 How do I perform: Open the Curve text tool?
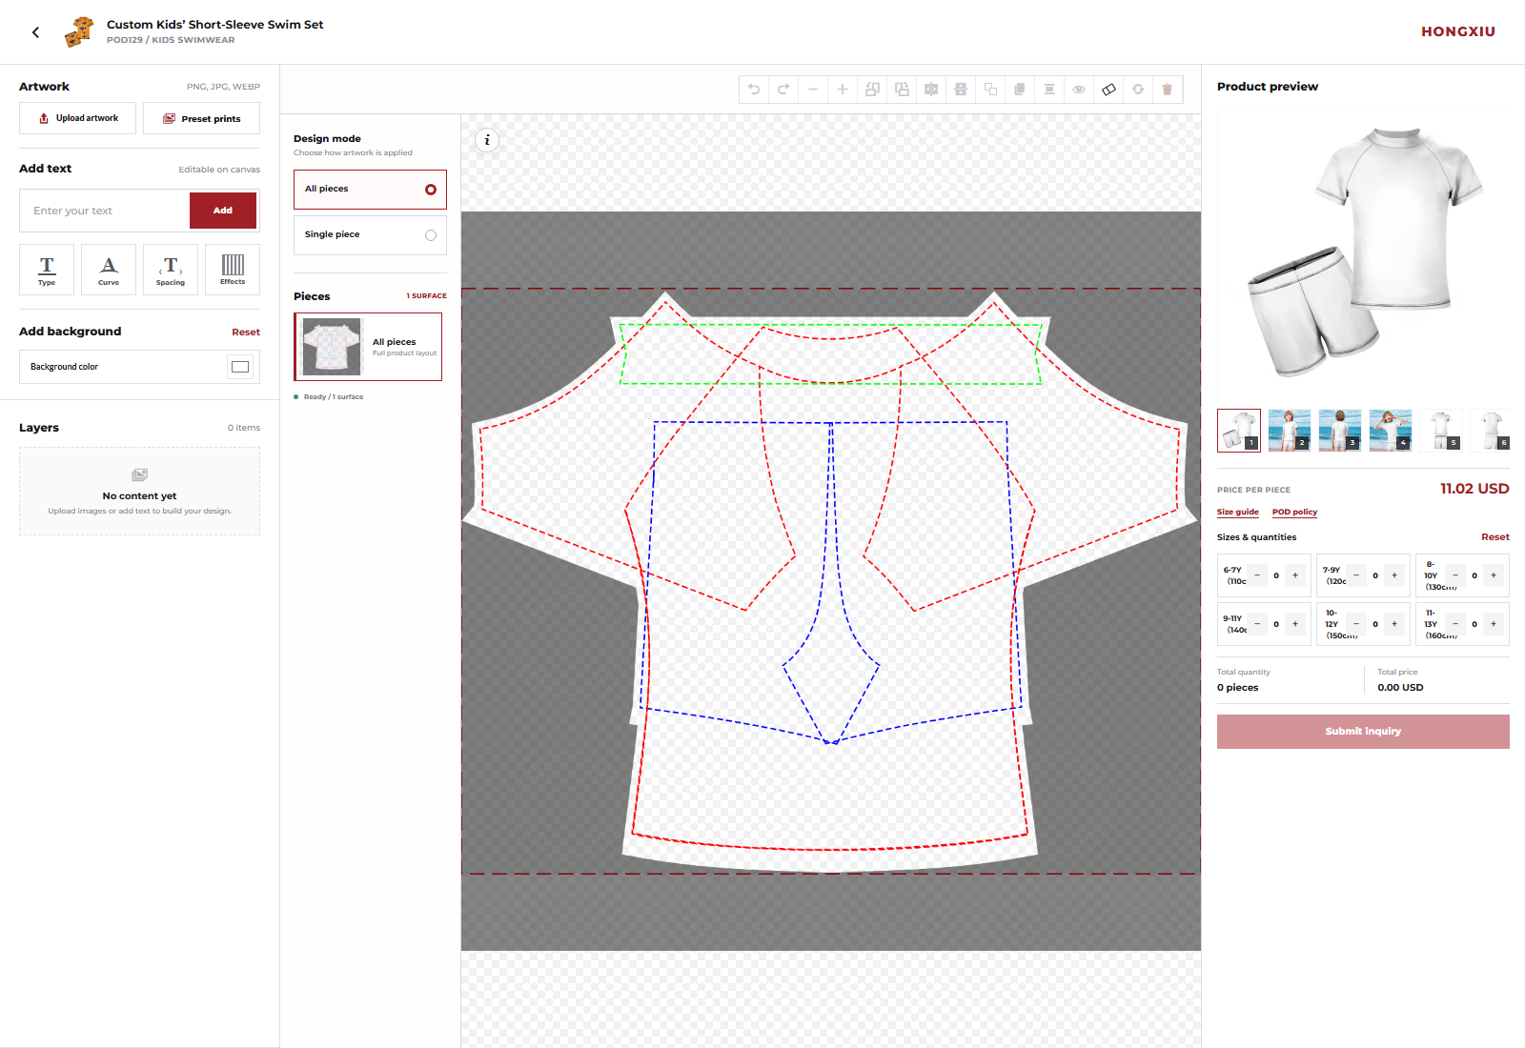pyautogui.click(x=109, y=270)
